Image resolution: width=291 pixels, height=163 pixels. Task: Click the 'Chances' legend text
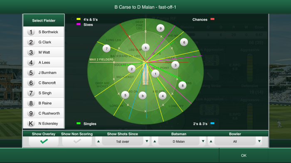200,19
